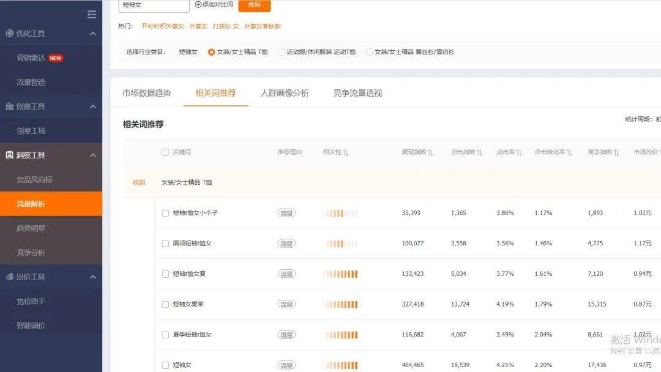Click the 优化工具 section icon
This screenshot has height=372, width=661.
pyautogui.click(x=9, y=34)
